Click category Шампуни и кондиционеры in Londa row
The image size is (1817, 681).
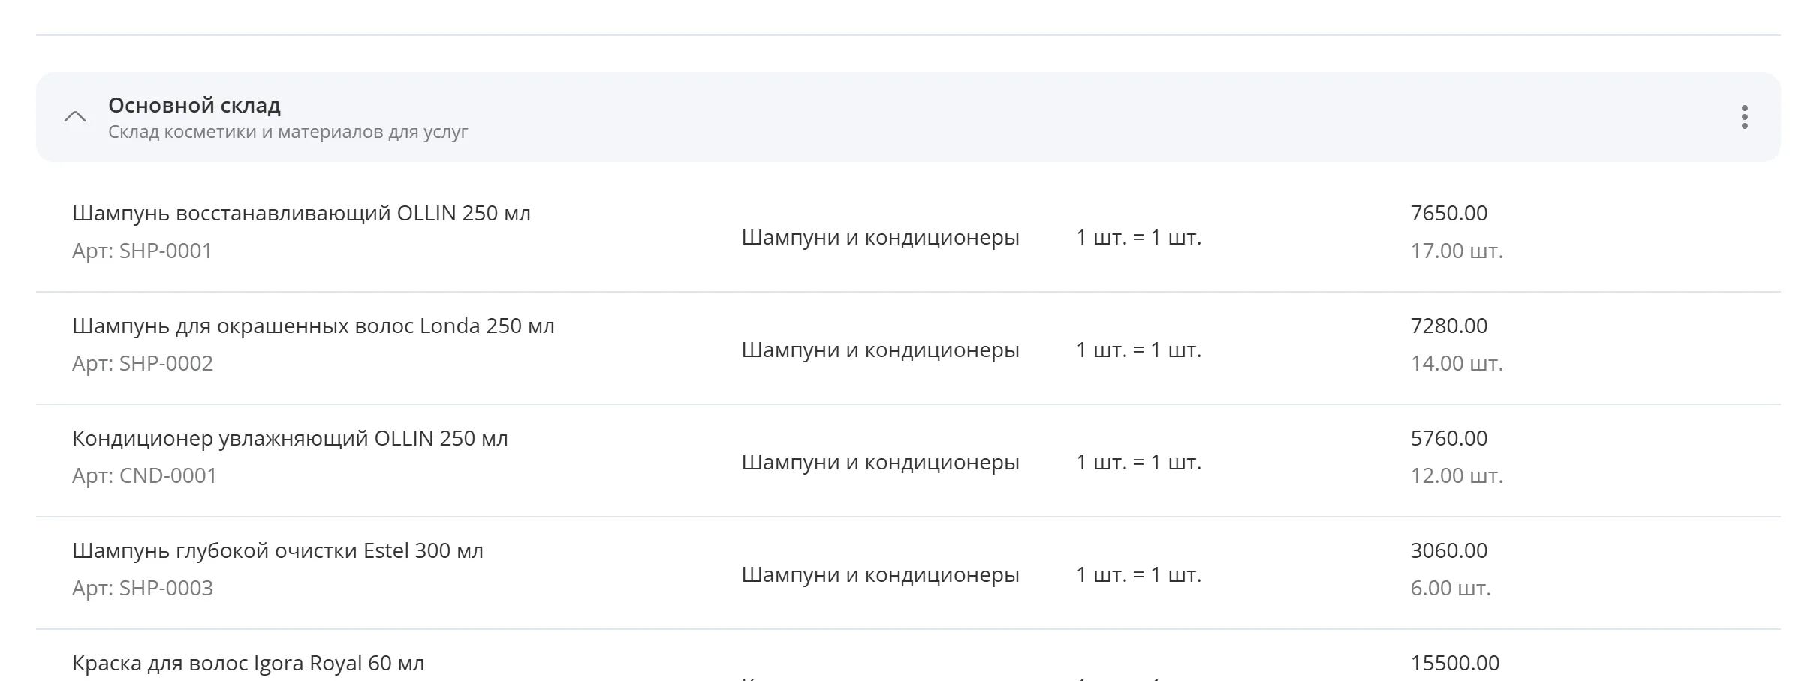(880, 349)
